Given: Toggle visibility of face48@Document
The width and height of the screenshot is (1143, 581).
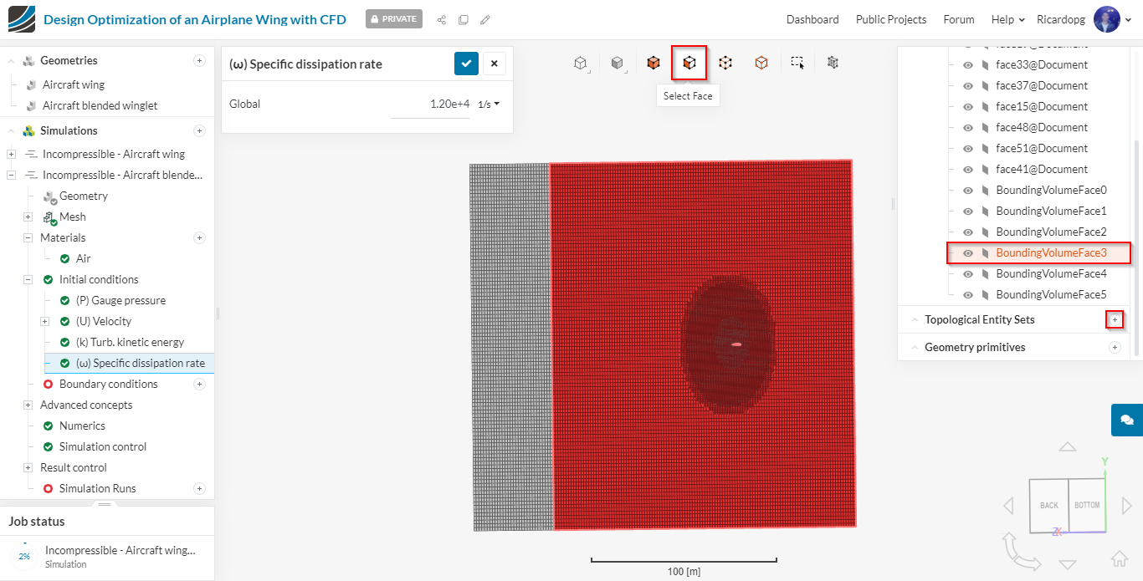Looking at the screenshot, I should tap(968, 127).
